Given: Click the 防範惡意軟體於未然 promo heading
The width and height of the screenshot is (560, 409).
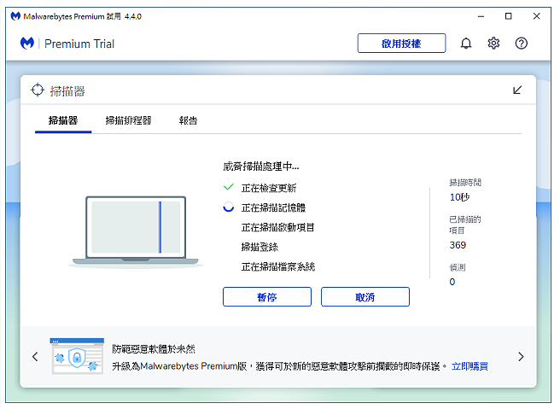Looking at the screenshot, I should [x=154, y=349].
